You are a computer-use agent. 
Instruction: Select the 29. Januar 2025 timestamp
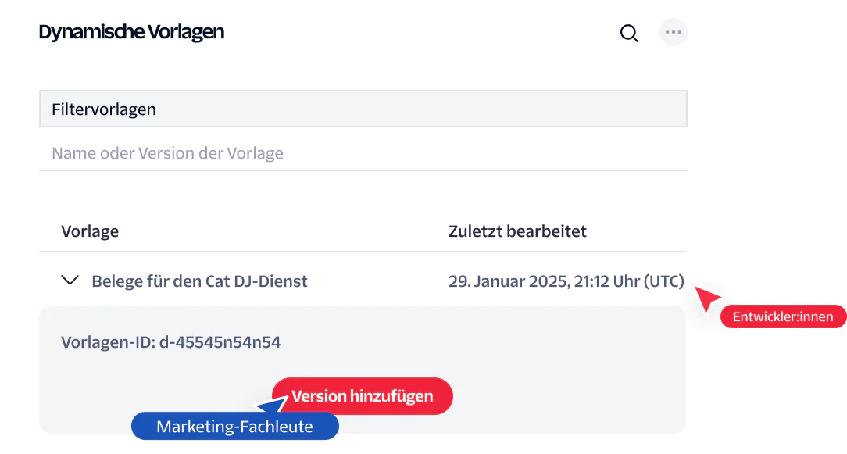[x=566, y=281]
